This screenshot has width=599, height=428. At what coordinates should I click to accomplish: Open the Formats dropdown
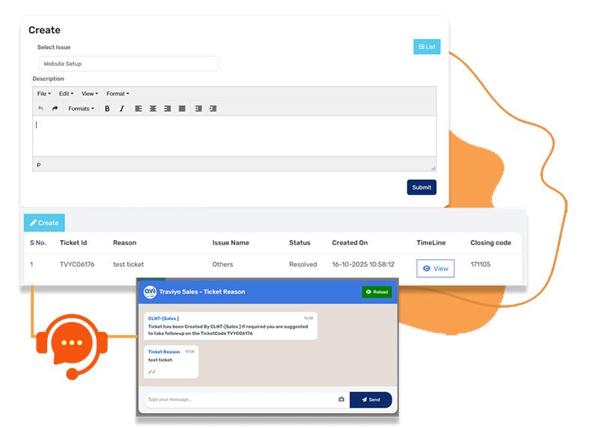(x=81, y=109)
